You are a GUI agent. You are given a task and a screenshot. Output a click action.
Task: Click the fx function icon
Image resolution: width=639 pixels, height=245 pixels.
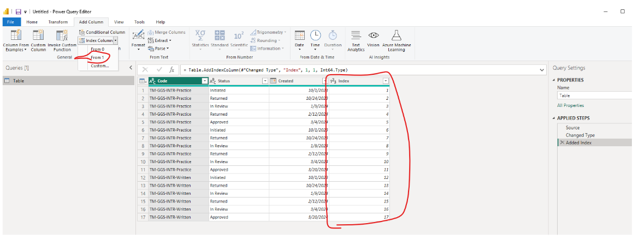[172, 70]
